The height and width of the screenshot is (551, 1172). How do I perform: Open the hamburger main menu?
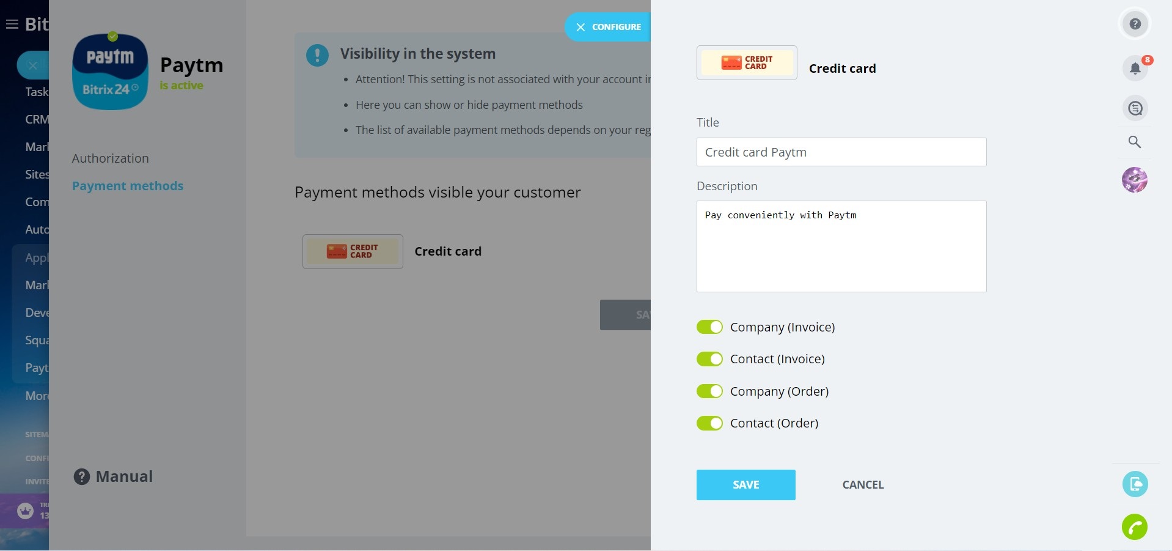12,24
